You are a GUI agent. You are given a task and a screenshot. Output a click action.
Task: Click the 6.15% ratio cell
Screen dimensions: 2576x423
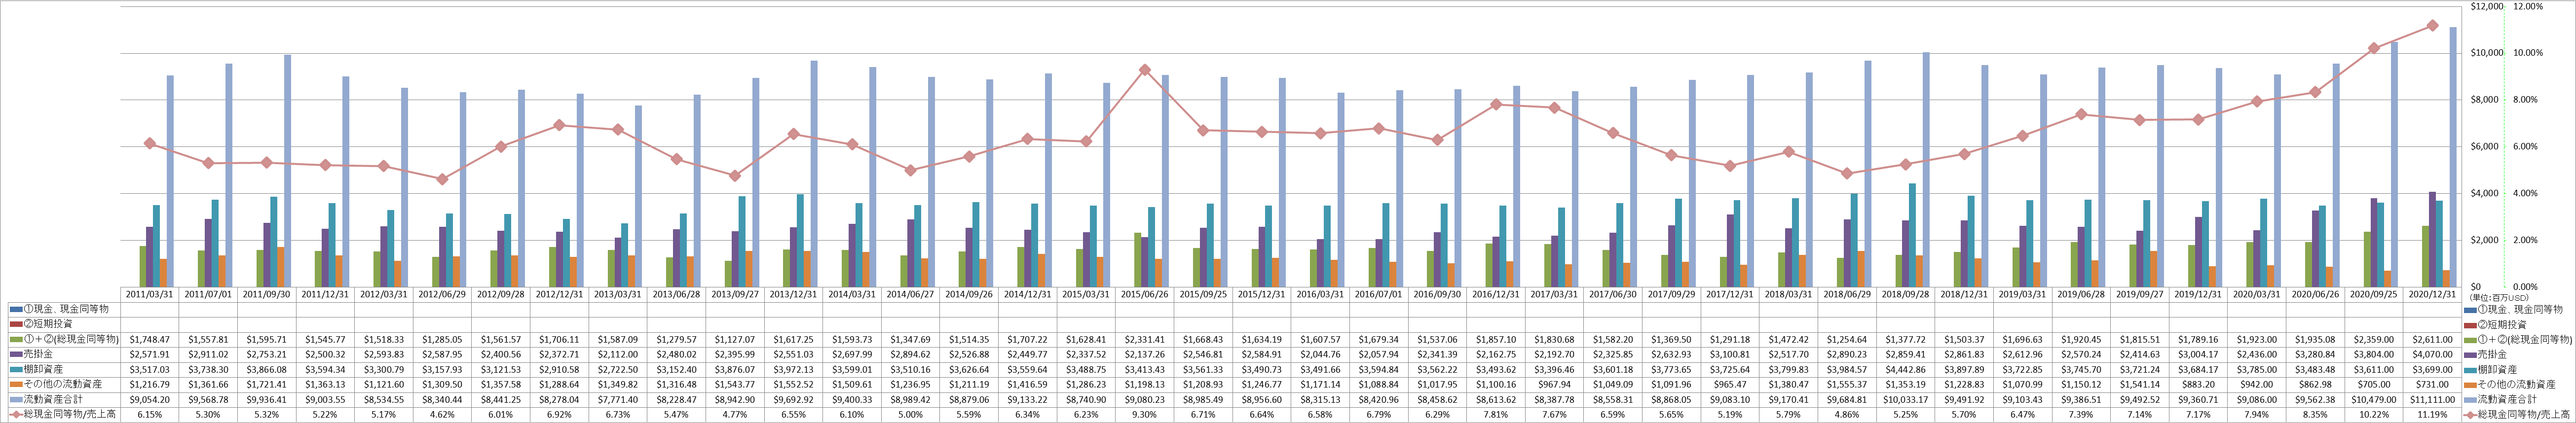coord(149,414)
